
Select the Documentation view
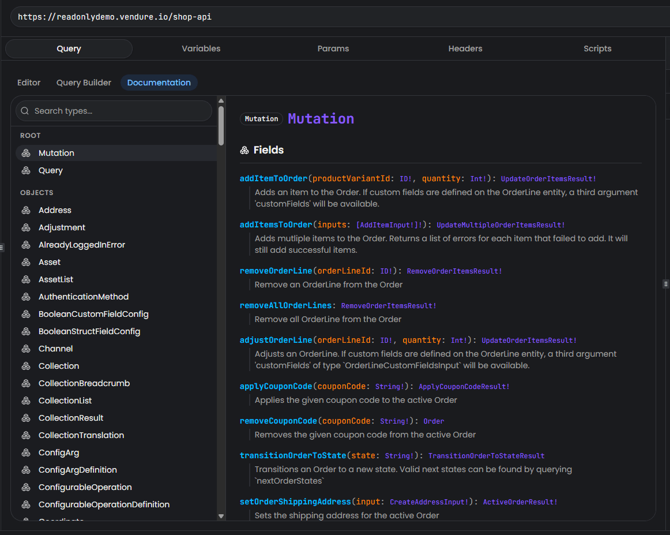coord(159,83)
